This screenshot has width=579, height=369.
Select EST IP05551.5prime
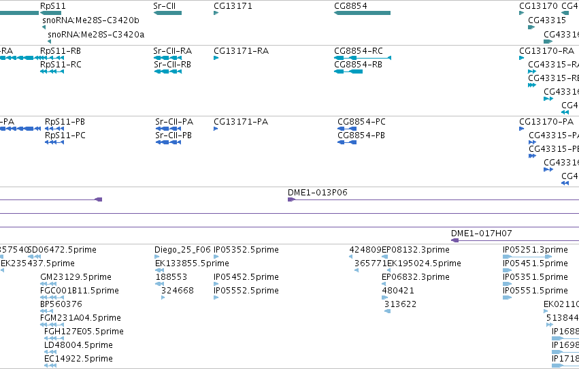[x=535, y=291]
